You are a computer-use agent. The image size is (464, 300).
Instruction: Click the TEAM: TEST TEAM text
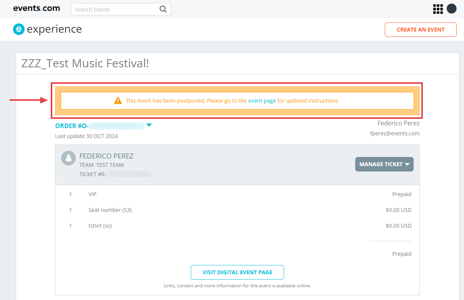click(101, 165)
